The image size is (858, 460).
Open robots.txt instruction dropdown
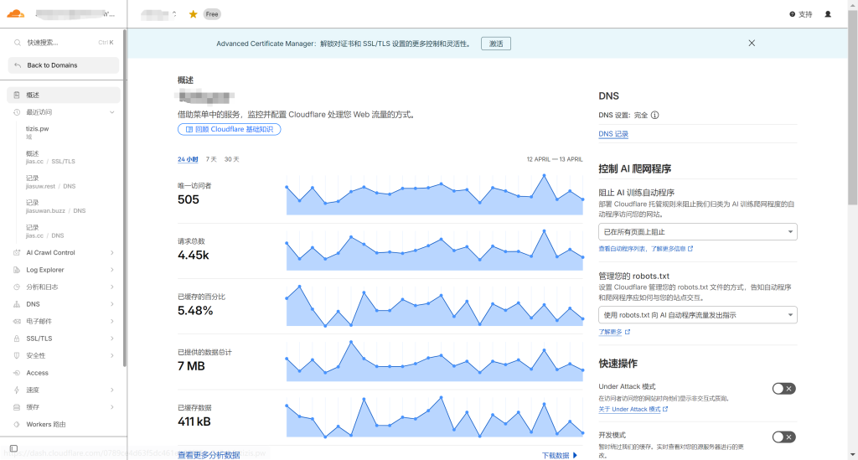click(698, 315)
